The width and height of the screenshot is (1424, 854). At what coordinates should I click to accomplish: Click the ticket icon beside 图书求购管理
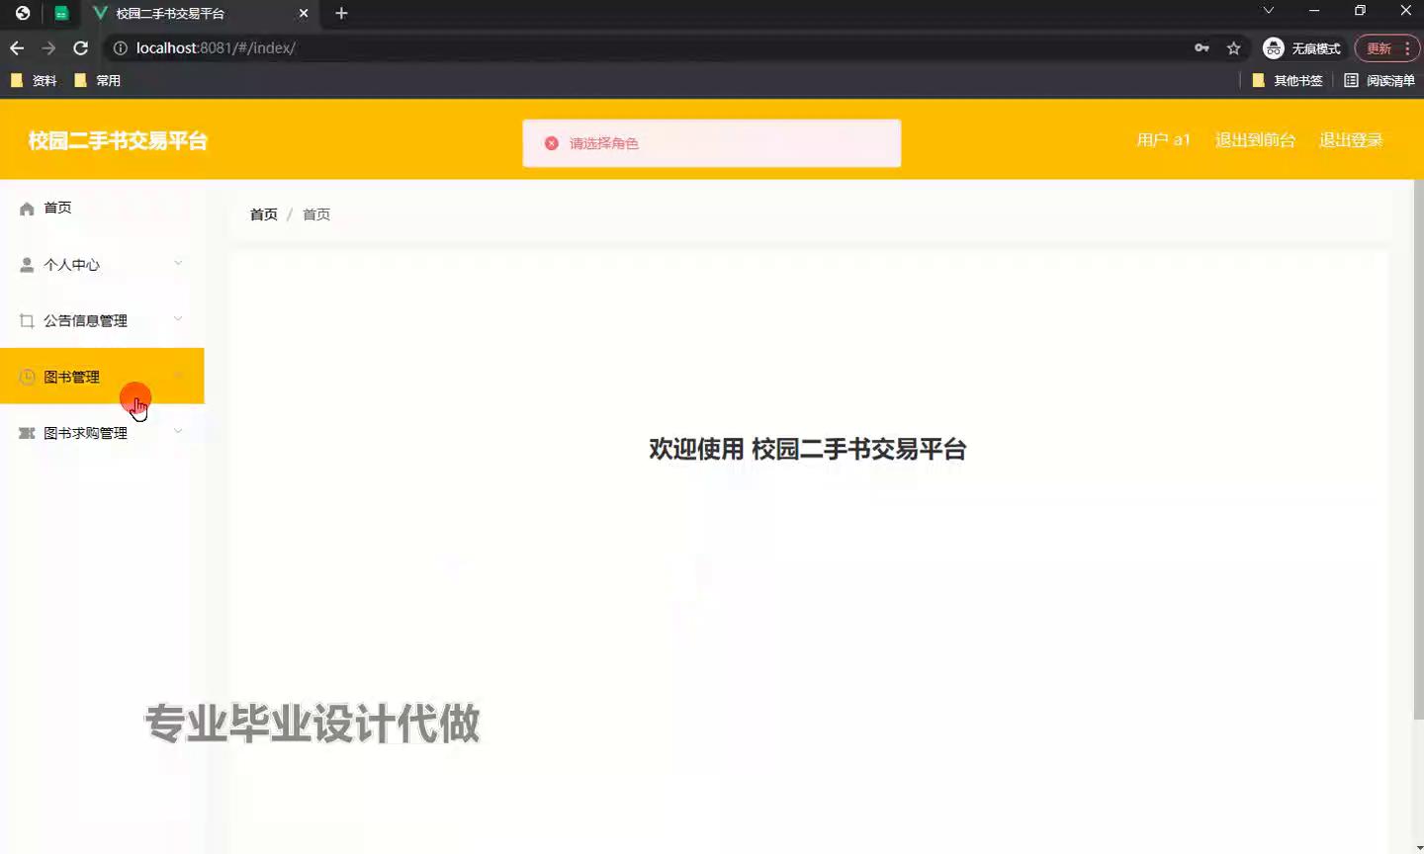pyautogui.click(x=27, y=433)
